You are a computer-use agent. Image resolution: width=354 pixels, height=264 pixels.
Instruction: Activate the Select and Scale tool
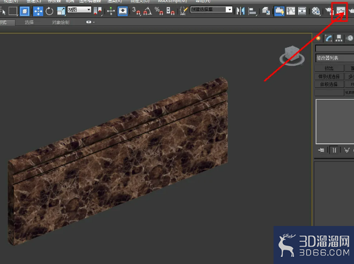61,11
